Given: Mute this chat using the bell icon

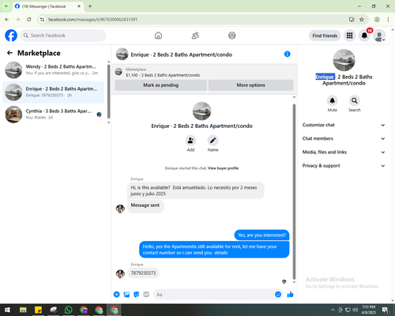Looking at the screenshot, I should (333, 100).
